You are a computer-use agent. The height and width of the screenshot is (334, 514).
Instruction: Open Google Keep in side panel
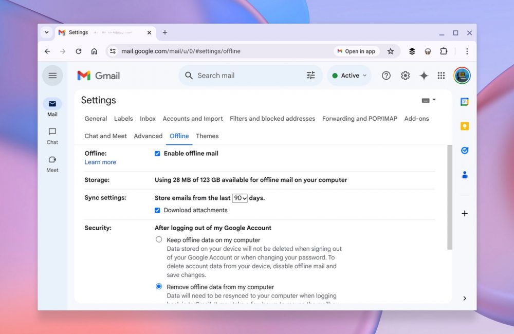pos(465,126)
